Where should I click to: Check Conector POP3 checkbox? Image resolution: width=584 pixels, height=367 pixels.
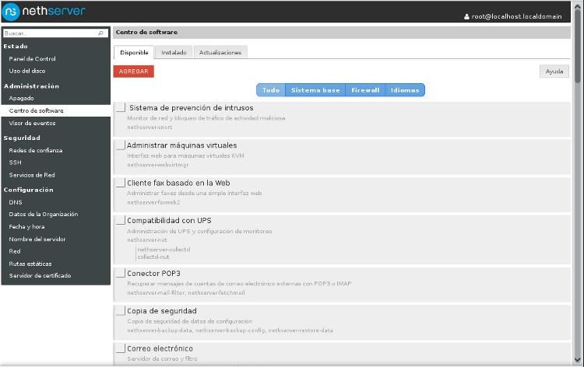point(120,273)
